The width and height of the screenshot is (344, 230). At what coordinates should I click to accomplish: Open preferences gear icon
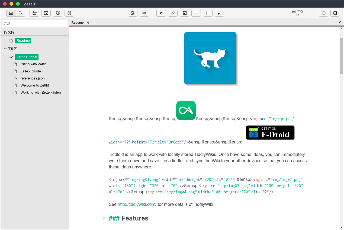click(69, 13)
